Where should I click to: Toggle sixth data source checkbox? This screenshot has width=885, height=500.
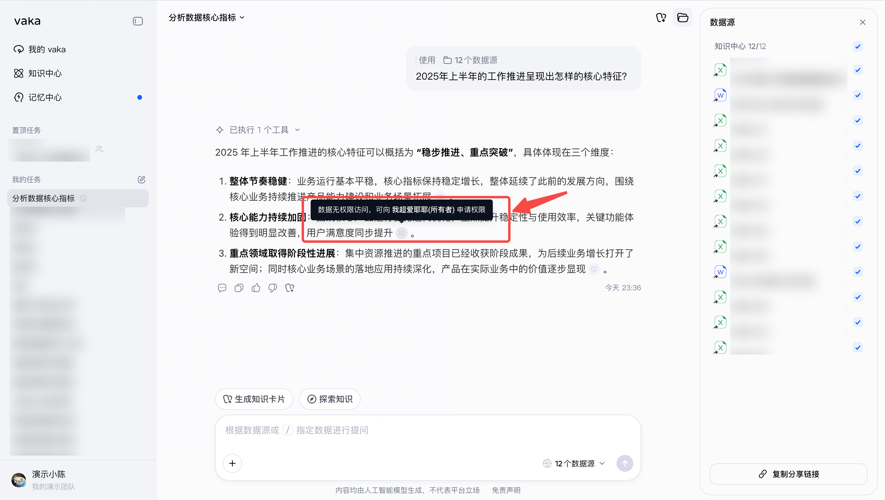pos(858,196)
